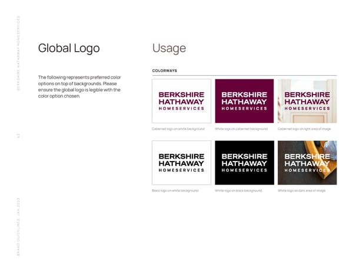The image size is (353, 272).
Task: Click the page number 43 in margin
Action: point(18,136)
